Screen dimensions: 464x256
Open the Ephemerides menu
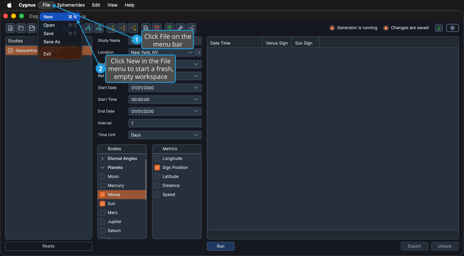pos(71,5)
